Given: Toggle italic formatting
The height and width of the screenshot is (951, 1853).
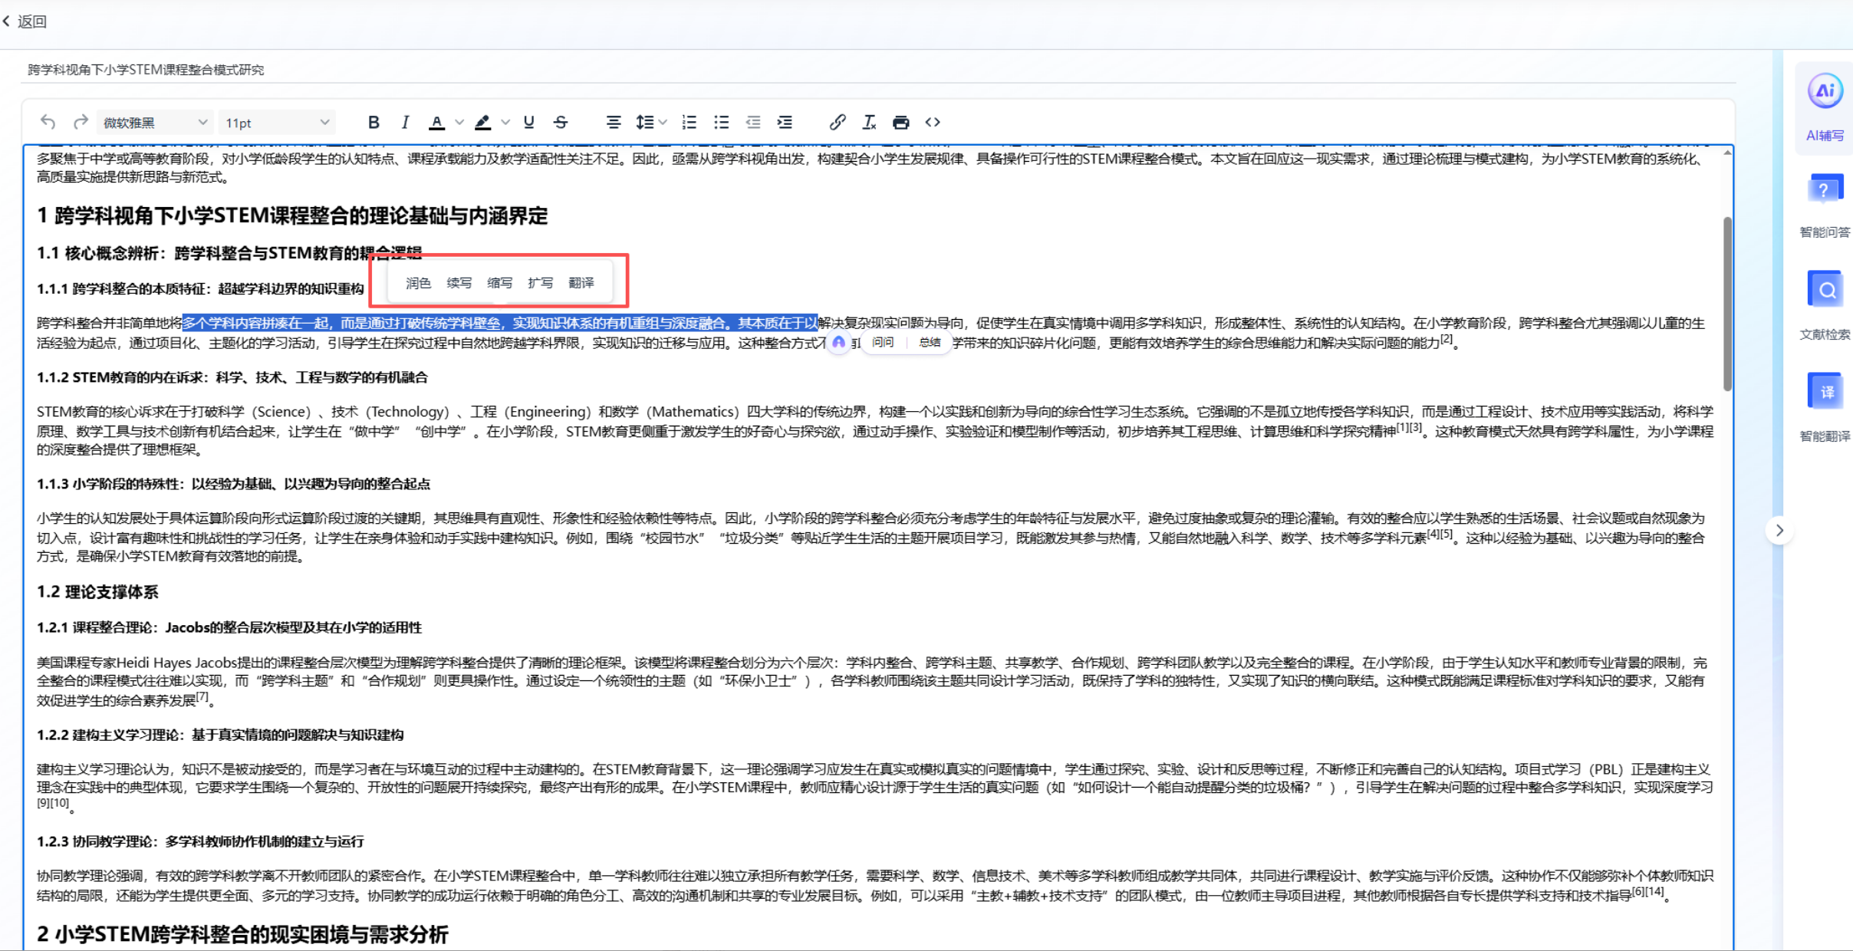Looking at the screenshot, I should click(405, 122).
